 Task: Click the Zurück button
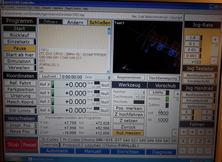(x=128, y=127)
